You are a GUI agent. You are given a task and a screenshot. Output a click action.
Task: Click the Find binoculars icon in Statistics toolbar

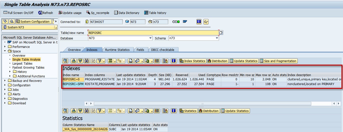pos(86,111)
